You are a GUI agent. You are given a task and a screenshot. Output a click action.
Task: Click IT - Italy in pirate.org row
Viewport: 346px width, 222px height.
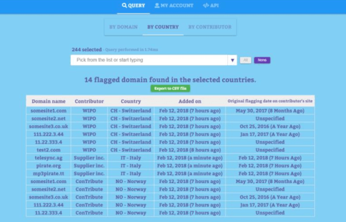(x=131, y=166)
